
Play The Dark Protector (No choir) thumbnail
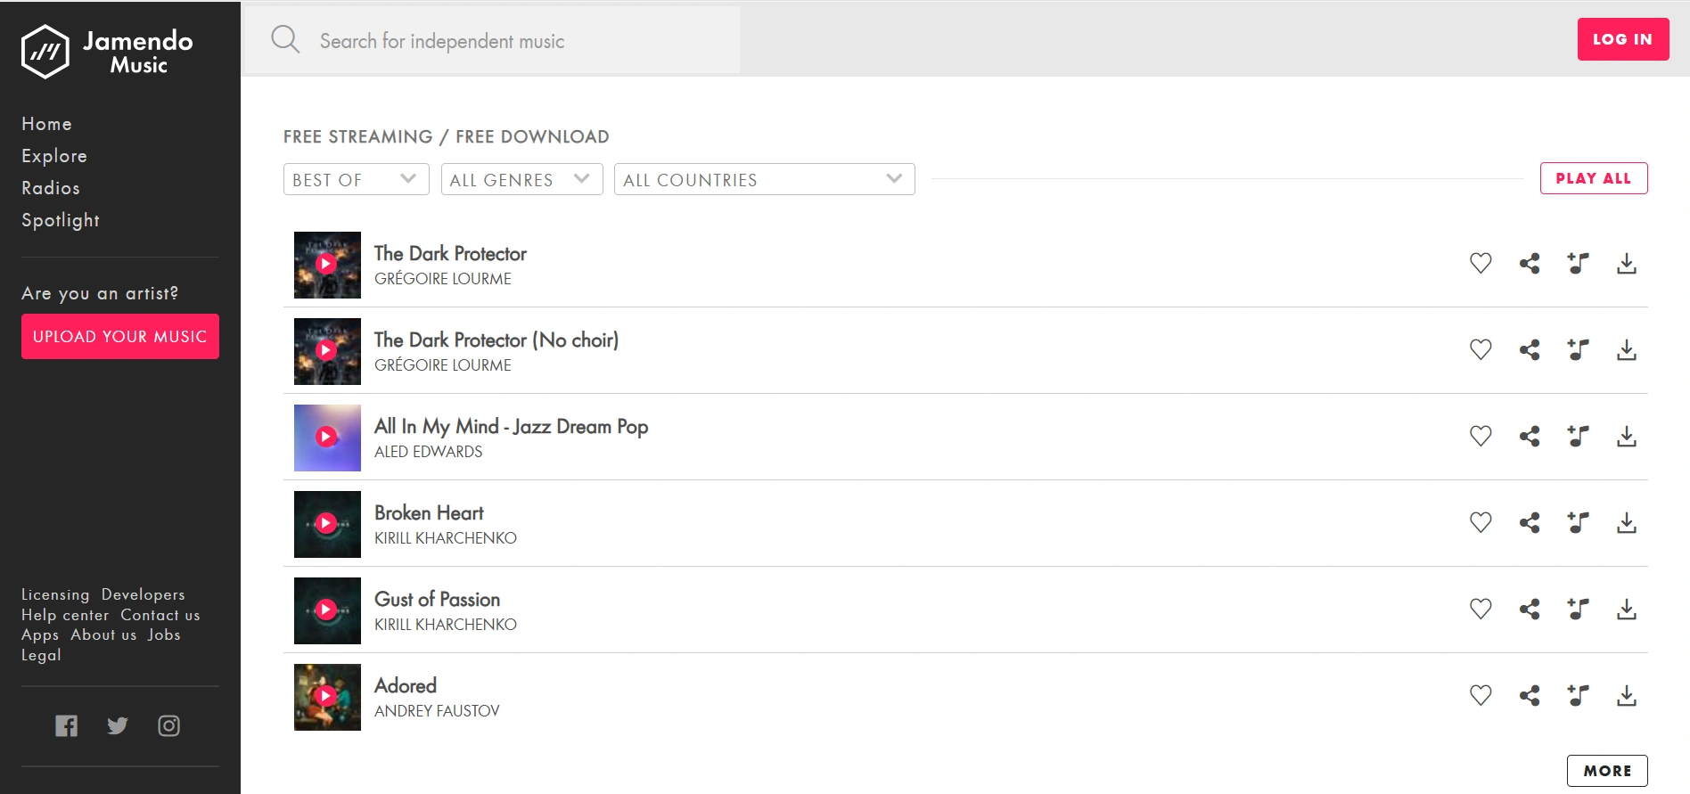[x=327, y=351]
